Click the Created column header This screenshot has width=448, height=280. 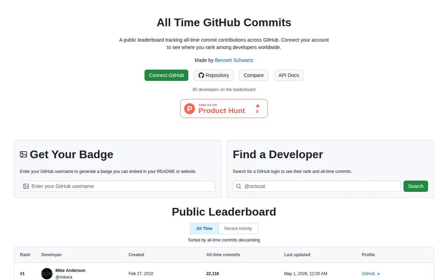(136, 255)
